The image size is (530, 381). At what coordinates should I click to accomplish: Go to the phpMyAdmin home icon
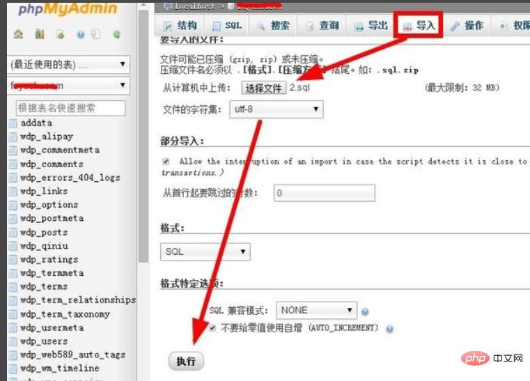[x=18, y=34]
